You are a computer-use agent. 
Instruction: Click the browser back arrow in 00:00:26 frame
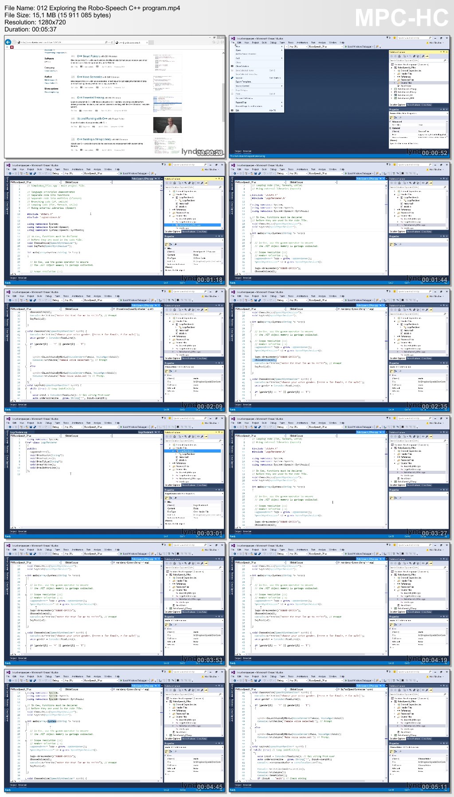click(x=8, y=42)
